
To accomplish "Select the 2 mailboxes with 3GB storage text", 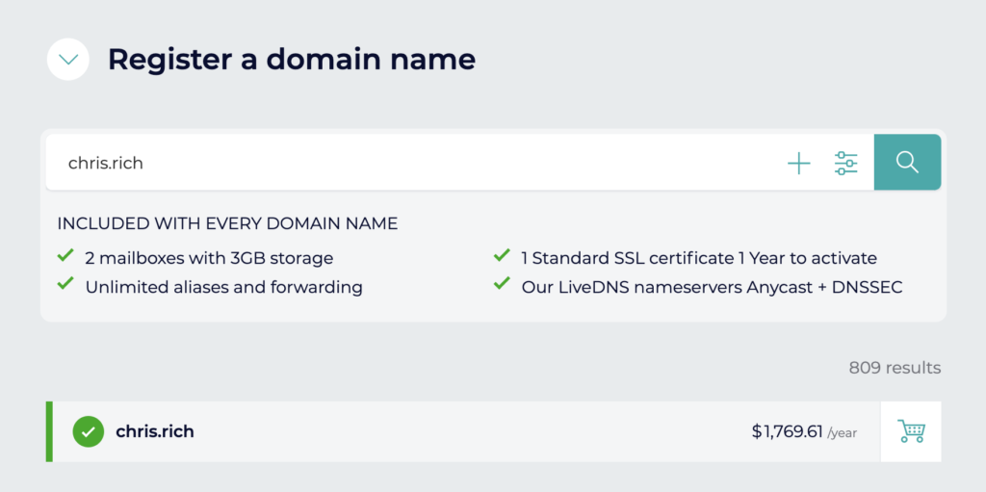I will [x=209, y=258].
